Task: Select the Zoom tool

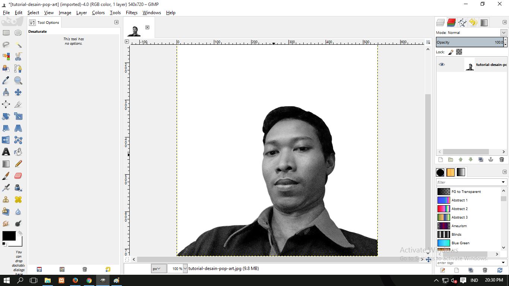Action: [x=18, y=80]
